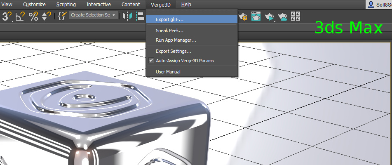Launch Run App Manager...
Image resolution: width=392 pixels, height=165 pixels.
pos(192,40)
